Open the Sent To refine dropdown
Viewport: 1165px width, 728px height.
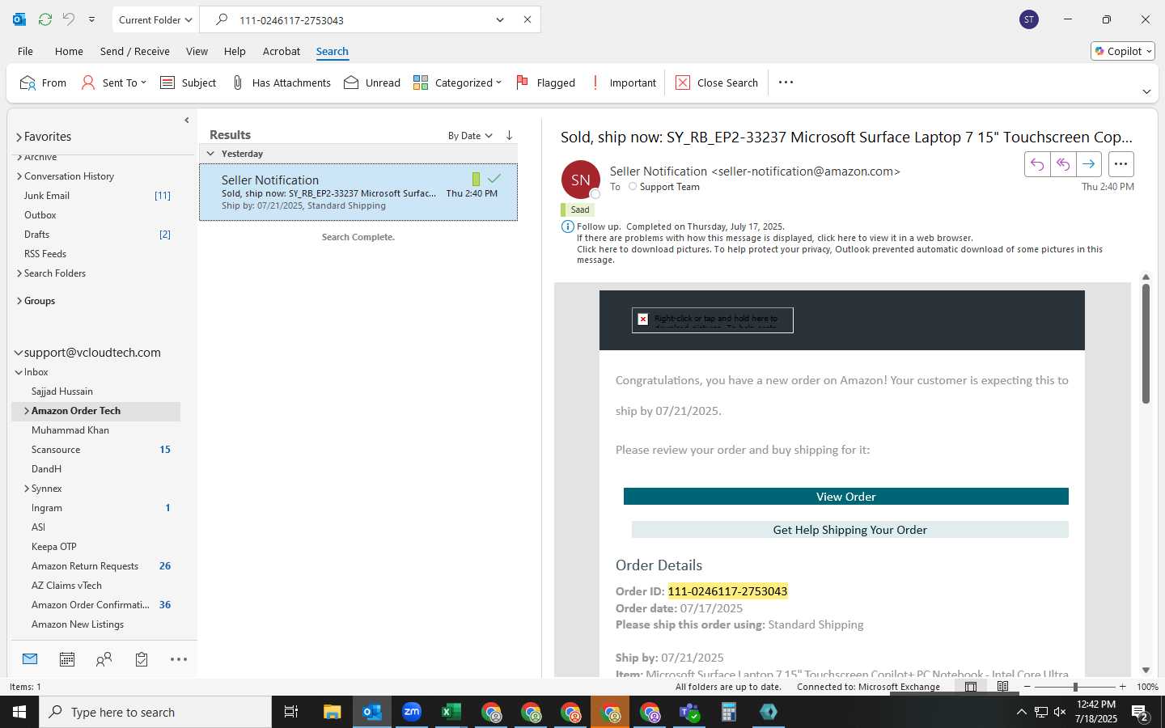click(114, 83)
